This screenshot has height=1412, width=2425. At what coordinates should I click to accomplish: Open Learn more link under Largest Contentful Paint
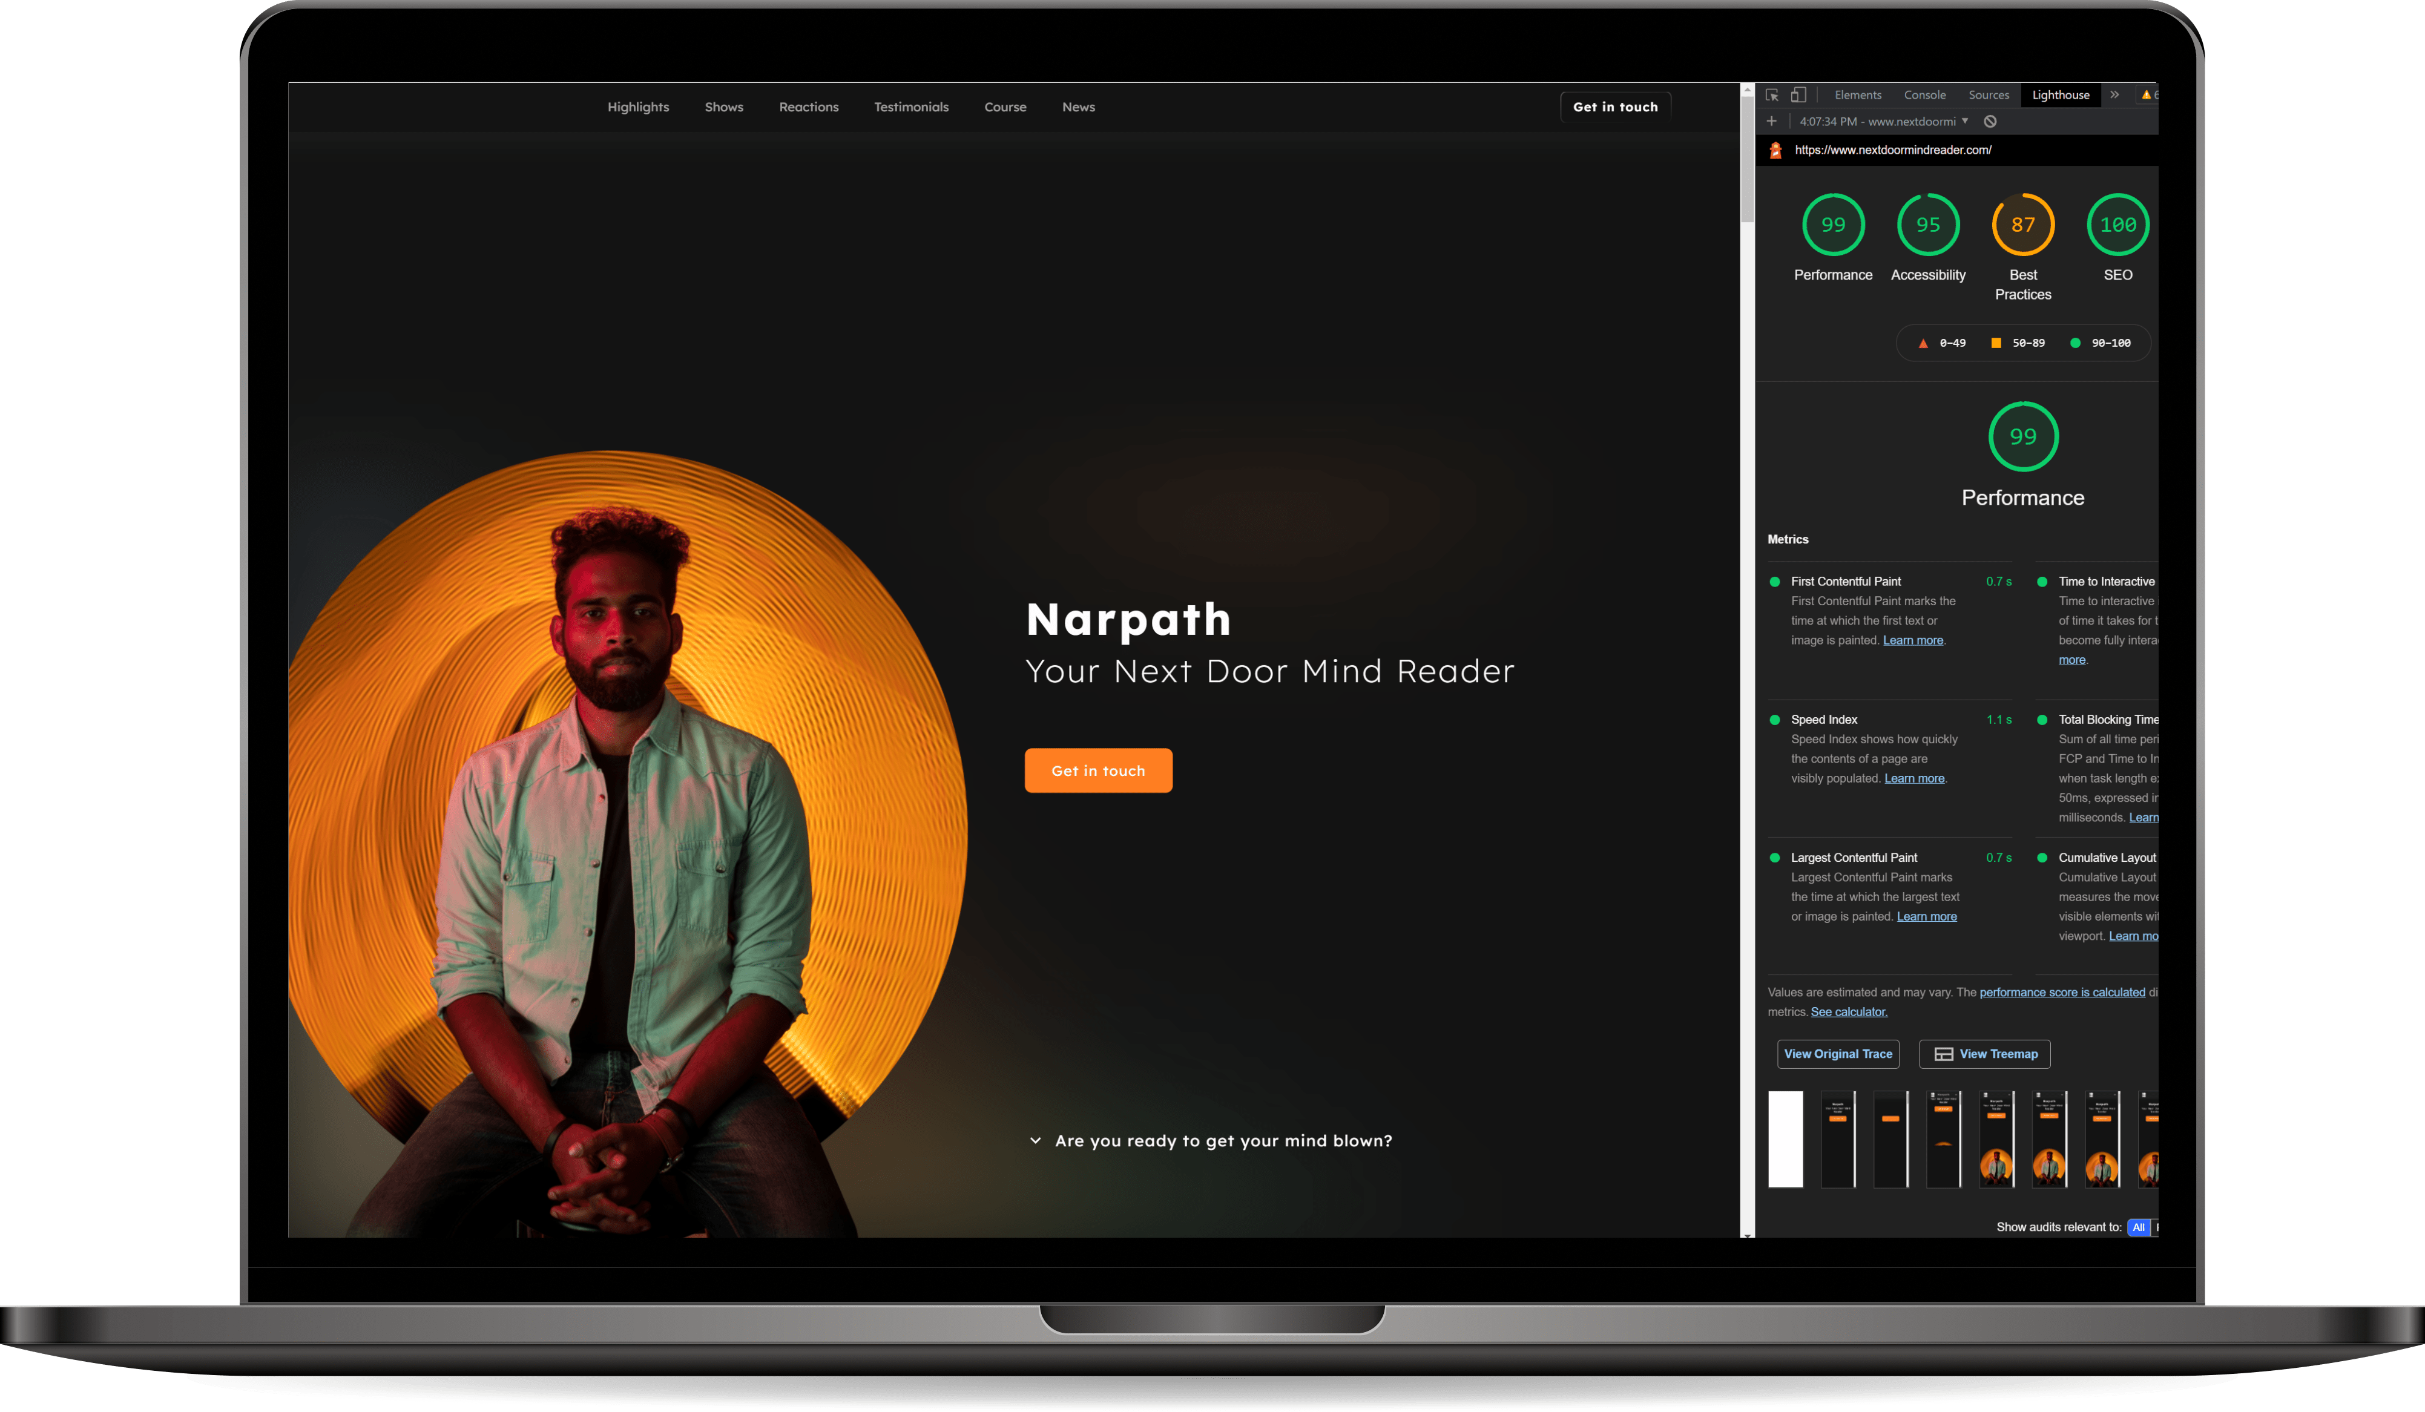coord(1927,917)
